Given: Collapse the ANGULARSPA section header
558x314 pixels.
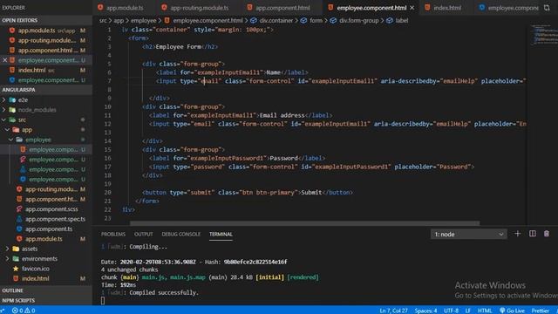Looking at the screenshot, I should [46, 90].
